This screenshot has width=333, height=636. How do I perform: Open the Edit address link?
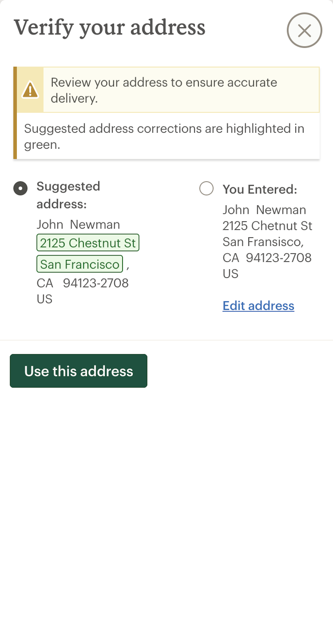click(258, 306)
